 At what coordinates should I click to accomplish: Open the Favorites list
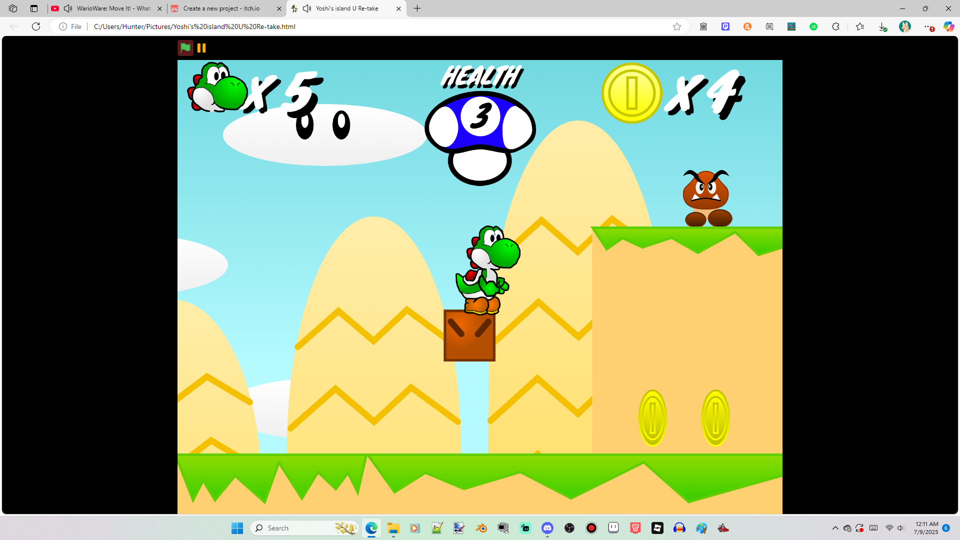860,26
